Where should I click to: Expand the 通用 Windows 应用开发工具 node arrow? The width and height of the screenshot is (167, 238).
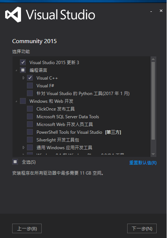23,147
